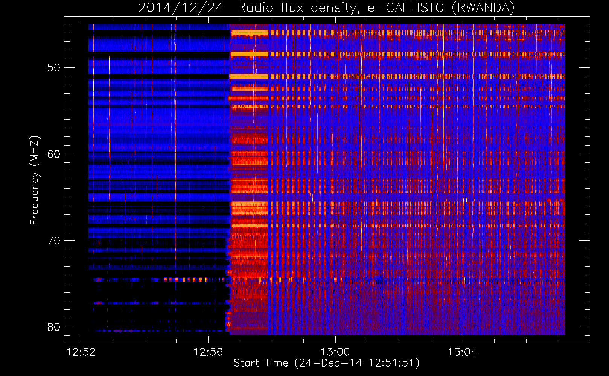This screenshot has width=609, height=376.
Task: Click the 'Frequency (MHZ)' axis label
Action: (35, 180)
